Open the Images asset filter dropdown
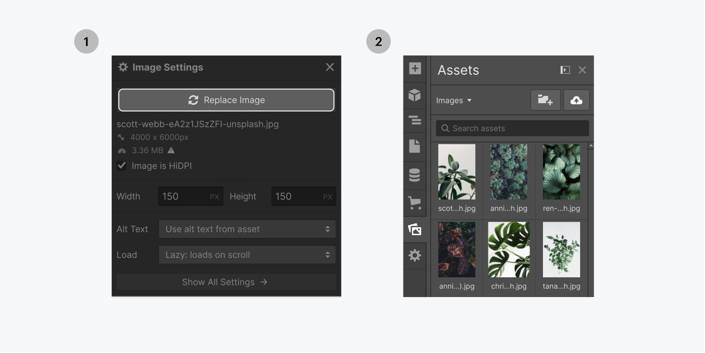705x353 pixels. point(453,100)
